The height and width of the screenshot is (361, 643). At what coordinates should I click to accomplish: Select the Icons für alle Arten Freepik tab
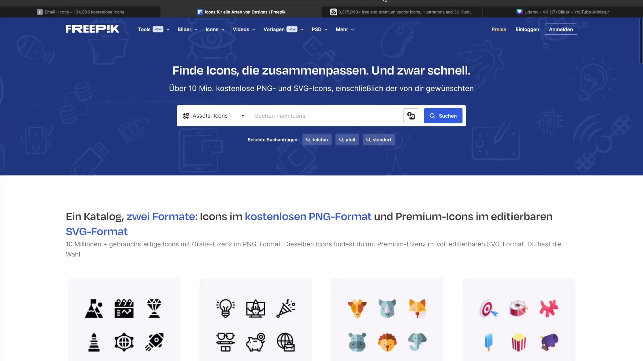tap(241, 12)
